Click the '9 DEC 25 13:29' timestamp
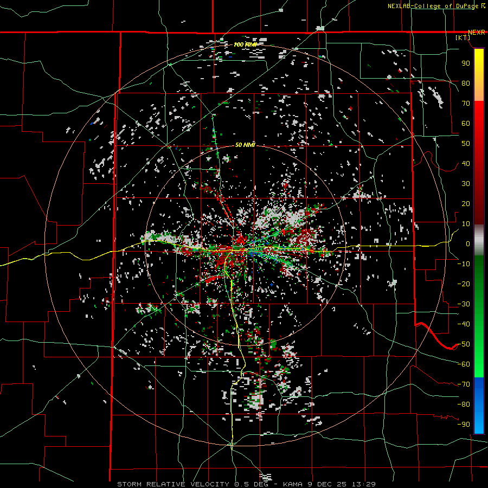The image size is (488, 488). (x=341, y=484)
